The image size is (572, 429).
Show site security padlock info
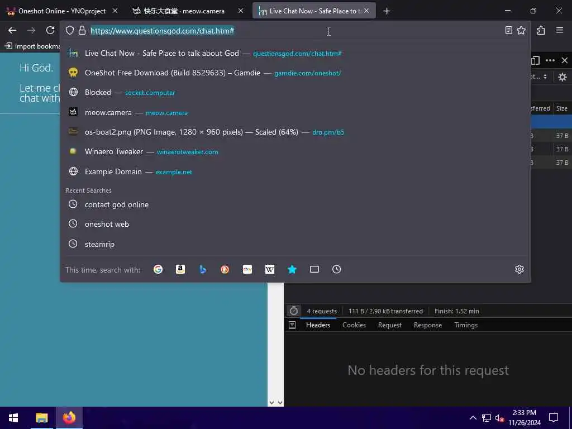pos(82,31)
